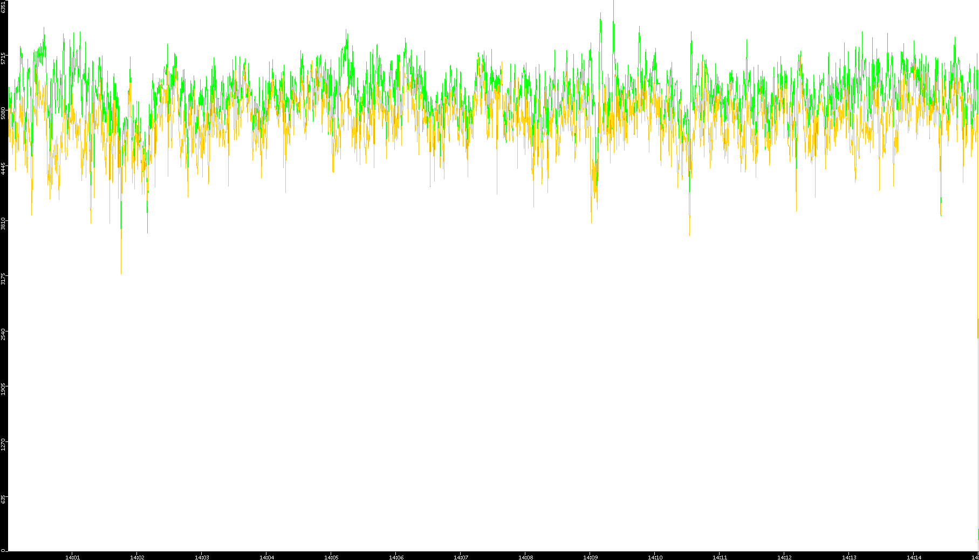This screenshot has height=560, width=979.
Task: Select the 14:07 time label
Action: (x=461, y=557)
